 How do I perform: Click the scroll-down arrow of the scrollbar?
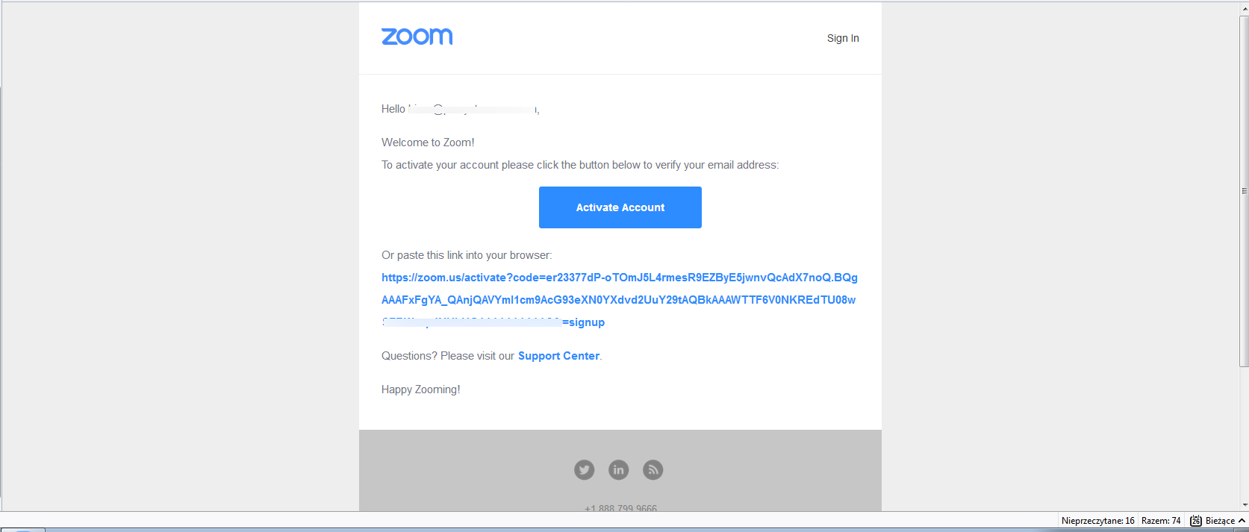[1244, 505]
